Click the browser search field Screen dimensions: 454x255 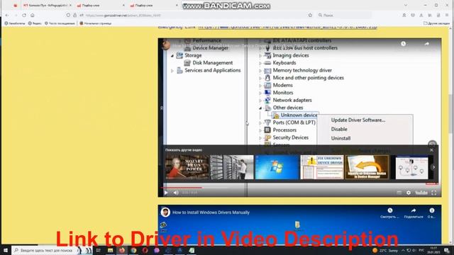tap(344, 15)
